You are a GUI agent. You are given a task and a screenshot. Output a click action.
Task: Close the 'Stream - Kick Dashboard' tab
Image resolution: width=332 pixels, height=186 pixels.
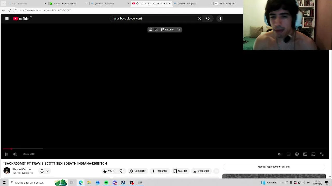(x=87, y=4)
